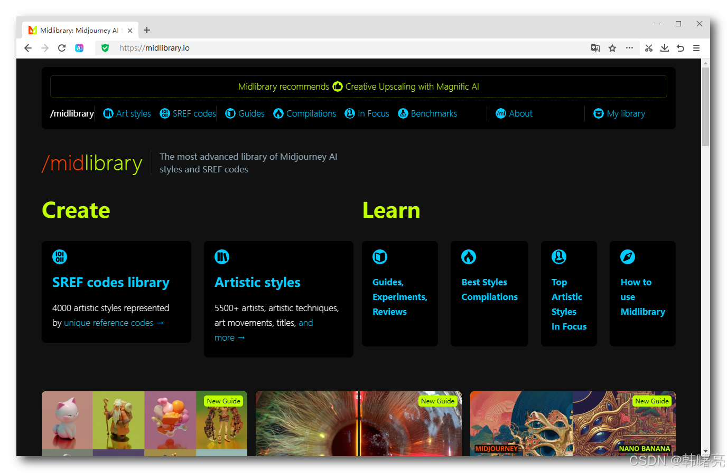Open the Midjourney vs Nano Banana thumbnail
The image size is (727, 473).
[x=573, y=423]
